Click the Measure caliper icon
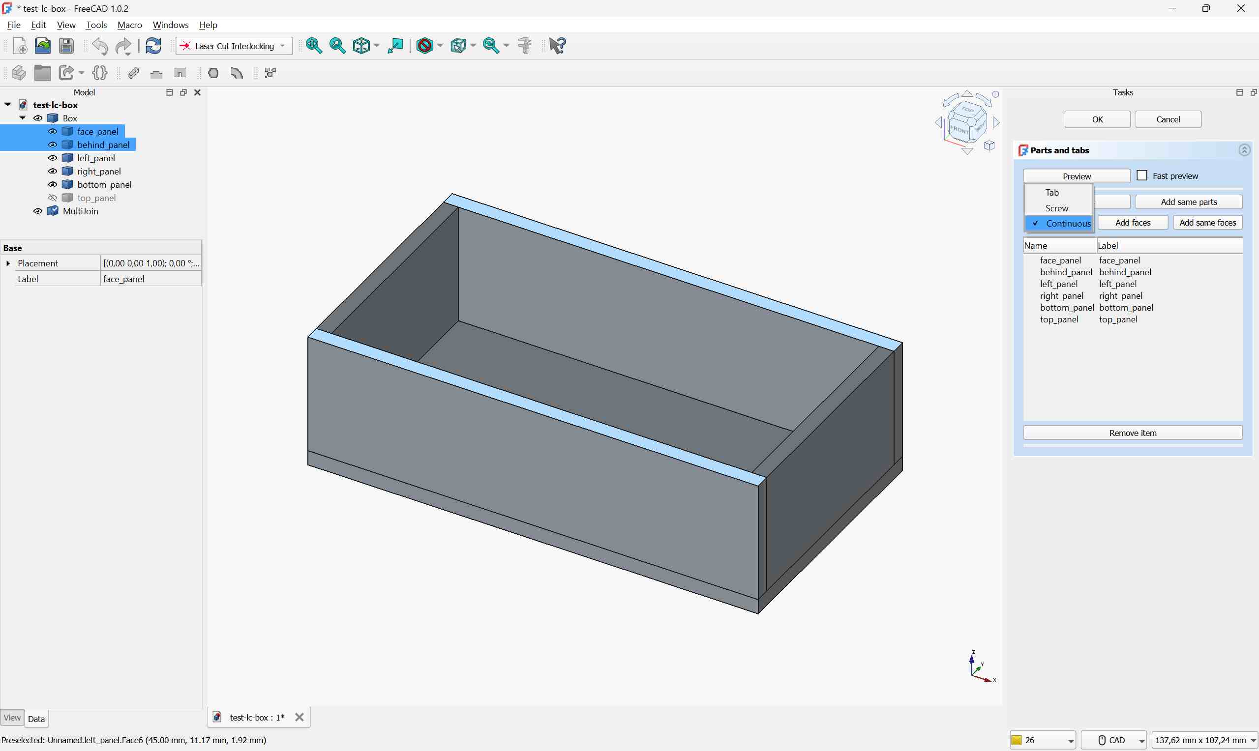Viewport: 1259px width, 751px height. point(525,46)
